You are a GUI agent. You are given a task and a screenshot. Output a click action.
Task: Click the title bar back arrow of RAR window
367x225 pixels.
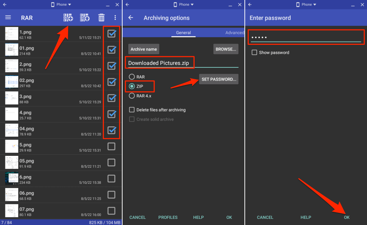(x=5, y=4)
